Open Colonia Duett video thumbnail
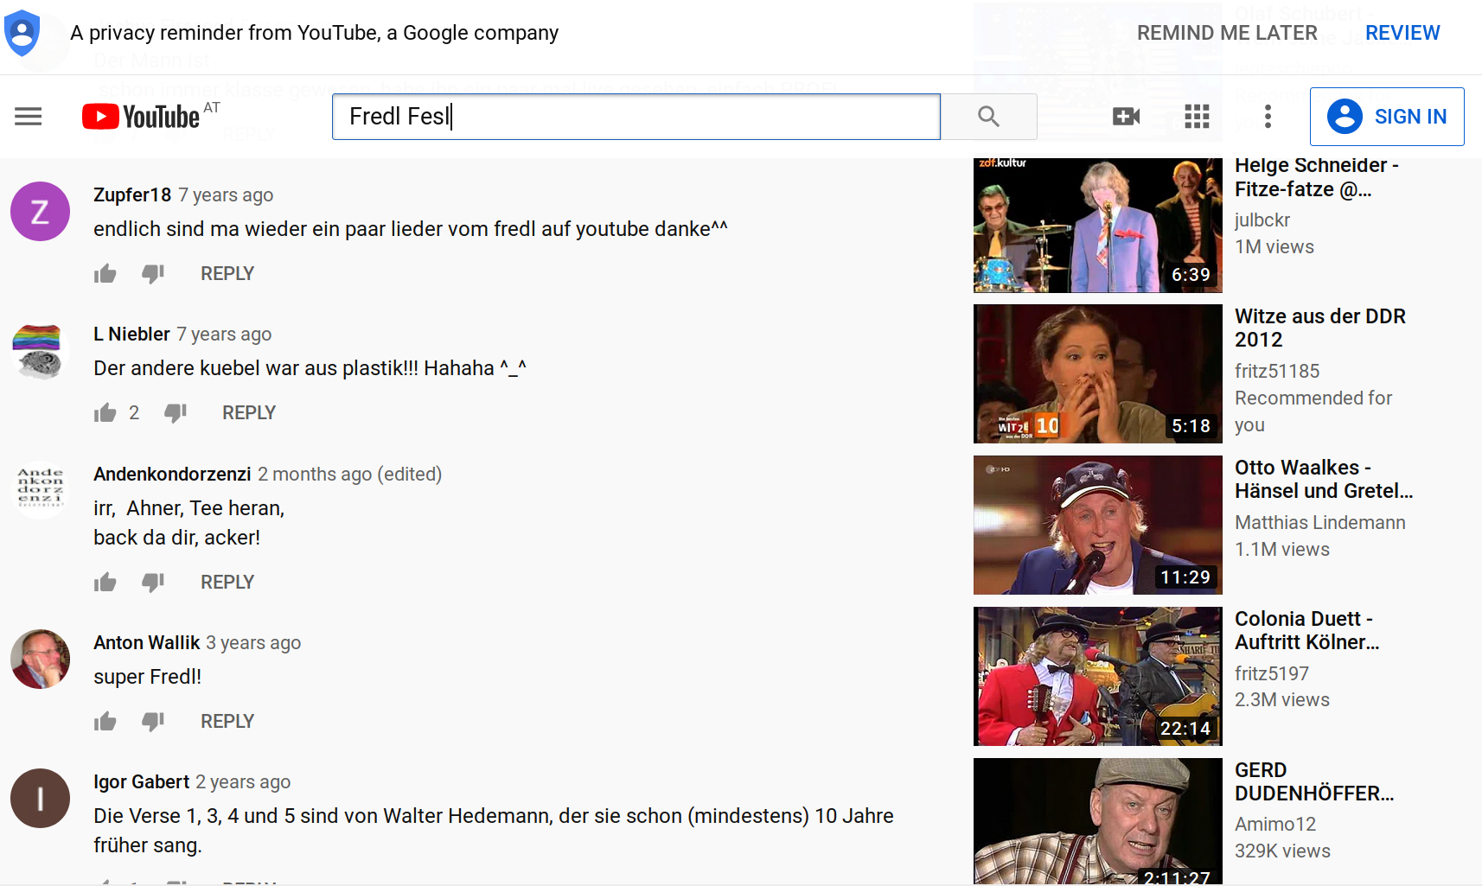The width and height of the screenshot is (1482, 886). [x=1097, y=676]
